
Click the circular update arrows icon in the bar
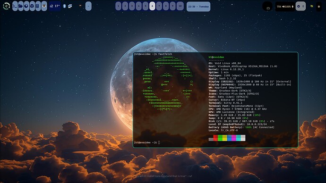(x=6, y=6)
